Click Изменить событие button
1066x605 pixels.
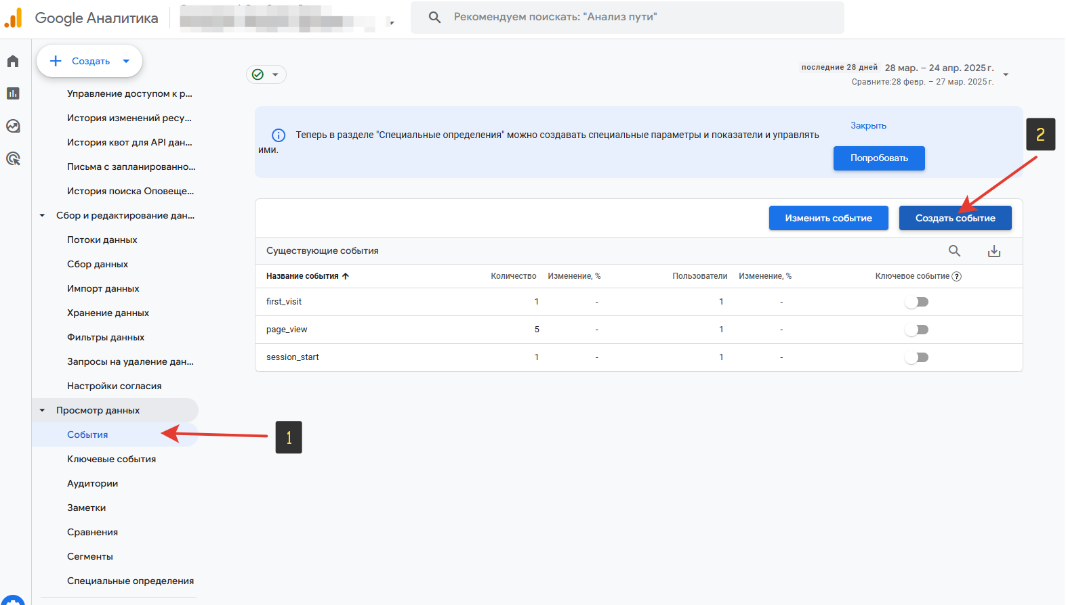pos(828,218)
